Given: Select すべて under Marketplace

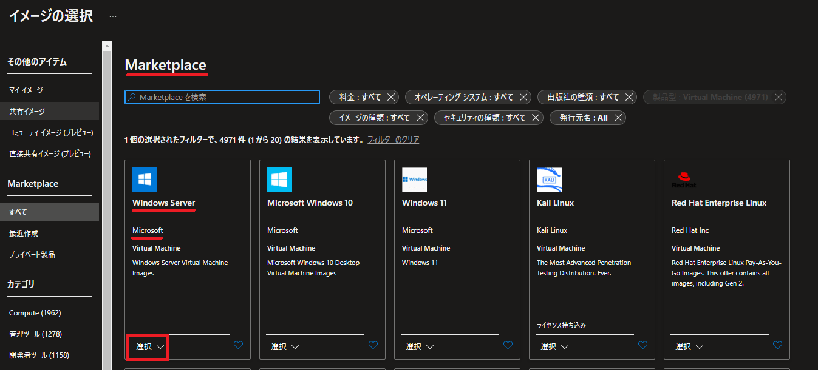Looking at the screenshot, I should tap(49, 212).
